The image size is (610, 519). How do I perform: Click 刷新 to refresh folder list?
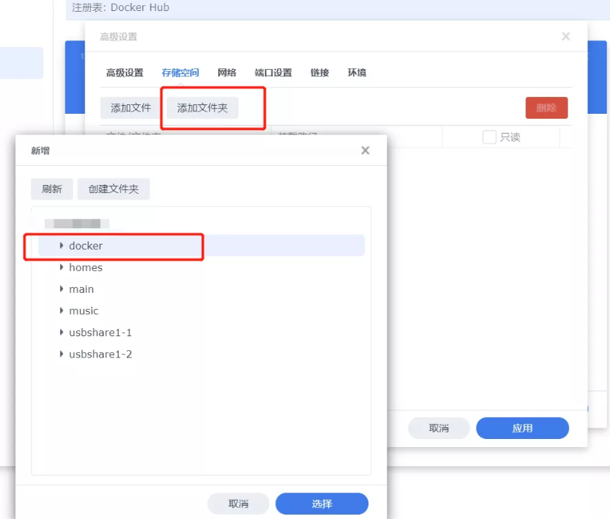pyautogui.click(x=51, y=189)
